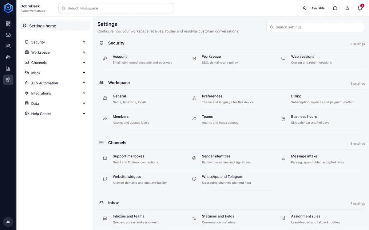Click the @ icon beside Sender identities
This screenshot has height=230, width=369.
click(194, 158)
